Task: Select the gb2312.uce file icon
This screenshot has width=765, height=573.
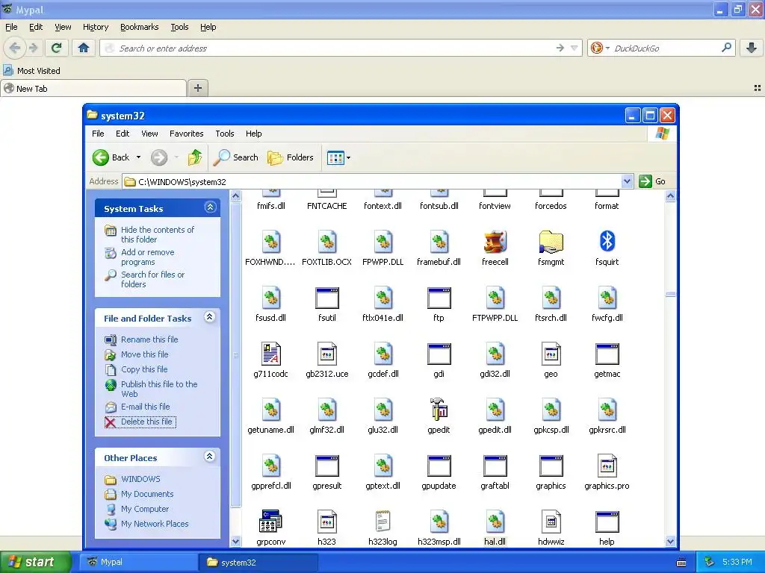Action: point(327,354)
